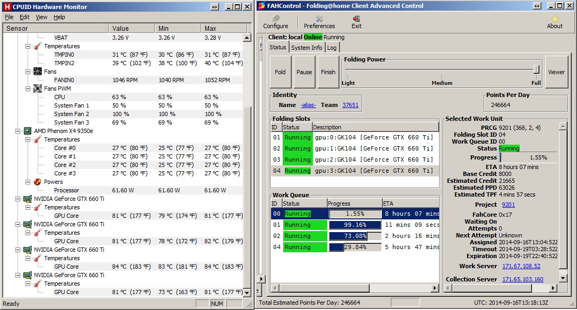Viewport: 577px width, 310px height.
Task: Click the thermometer icon above TMPIN0
Action: coord(38,46)
